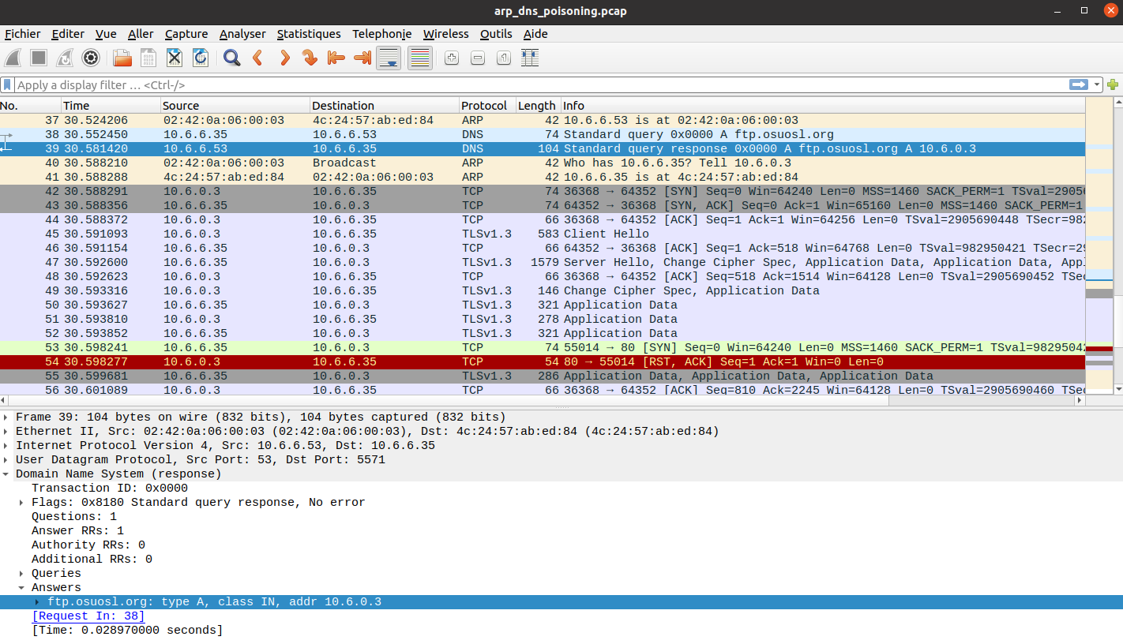The image size is (1123, 644).
Task: Apply display filter with arrow button
Action: click(x=1078, y=84)
